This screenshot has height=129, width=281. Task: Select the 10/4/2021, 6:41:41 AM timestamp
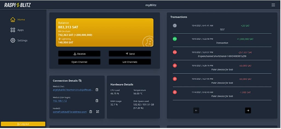click(202, 26)
